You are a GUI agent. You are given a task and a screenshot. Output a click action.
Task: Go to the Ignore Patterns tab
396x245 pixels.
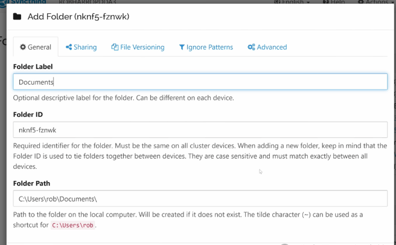(x=206, y=47)
